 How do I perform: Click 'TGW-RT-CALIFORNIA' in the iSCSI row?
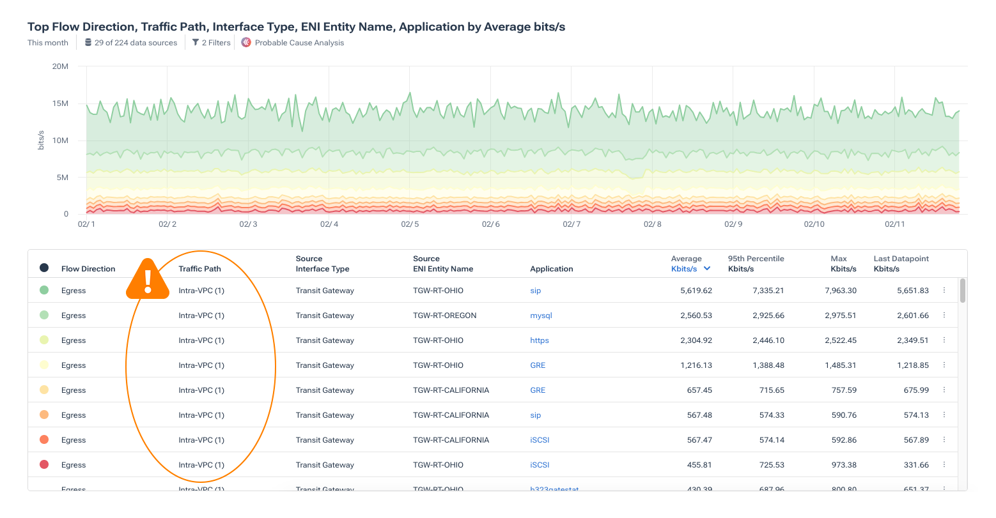pyautogui.click(x=451, y=440)
